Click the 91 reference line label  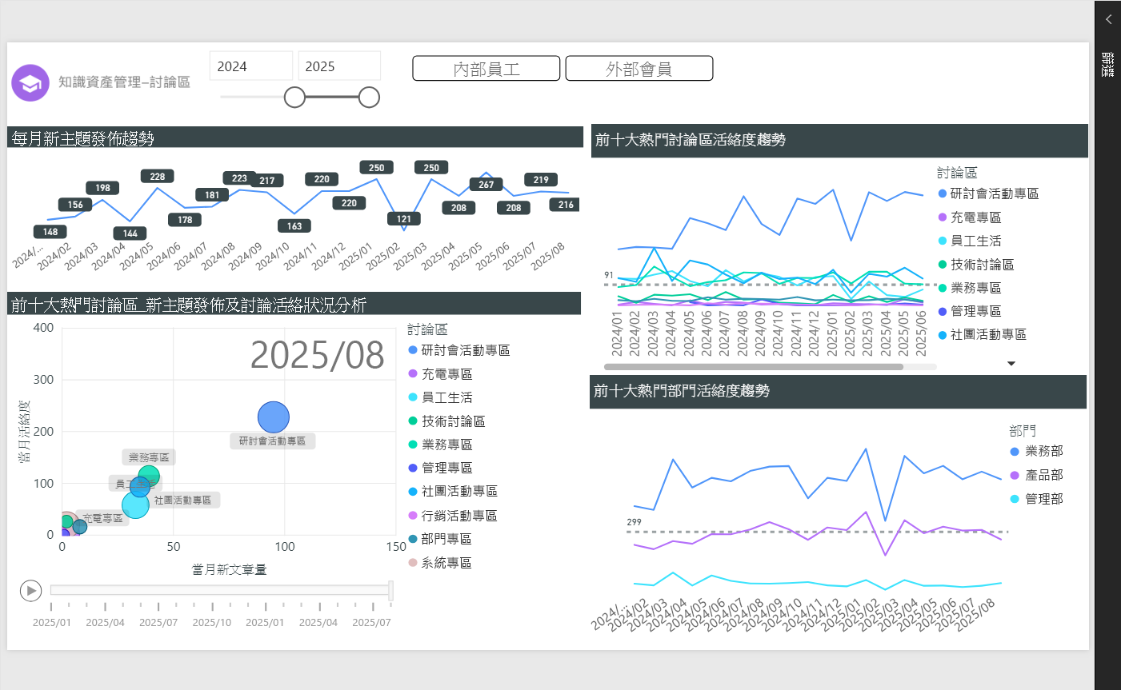pyautogui.click(x=609, y=275)
